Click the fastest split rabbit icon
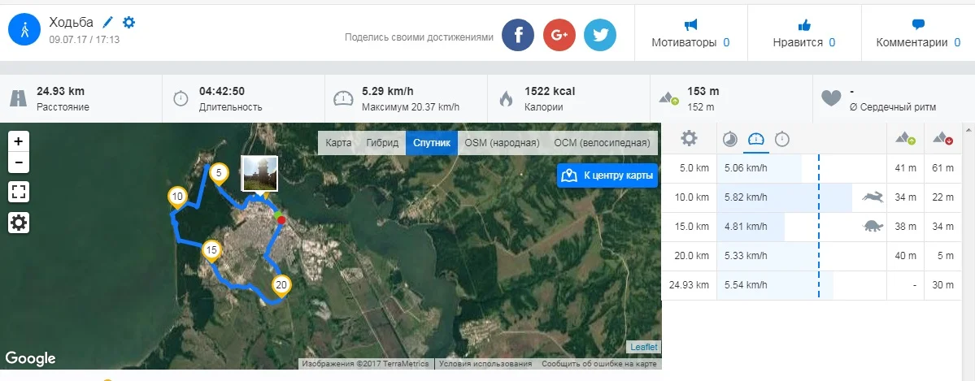Viewport: 975px width, 381px height. coord(873,197)
